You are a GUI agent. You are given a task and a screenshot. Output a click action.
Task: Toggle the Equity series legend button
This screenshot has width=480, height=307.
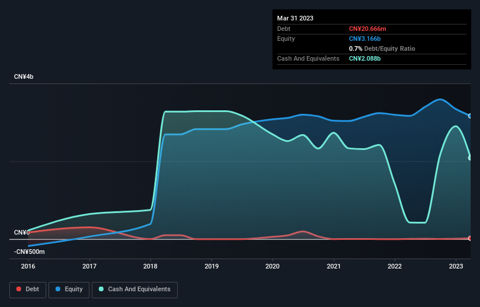pos(69,289)
